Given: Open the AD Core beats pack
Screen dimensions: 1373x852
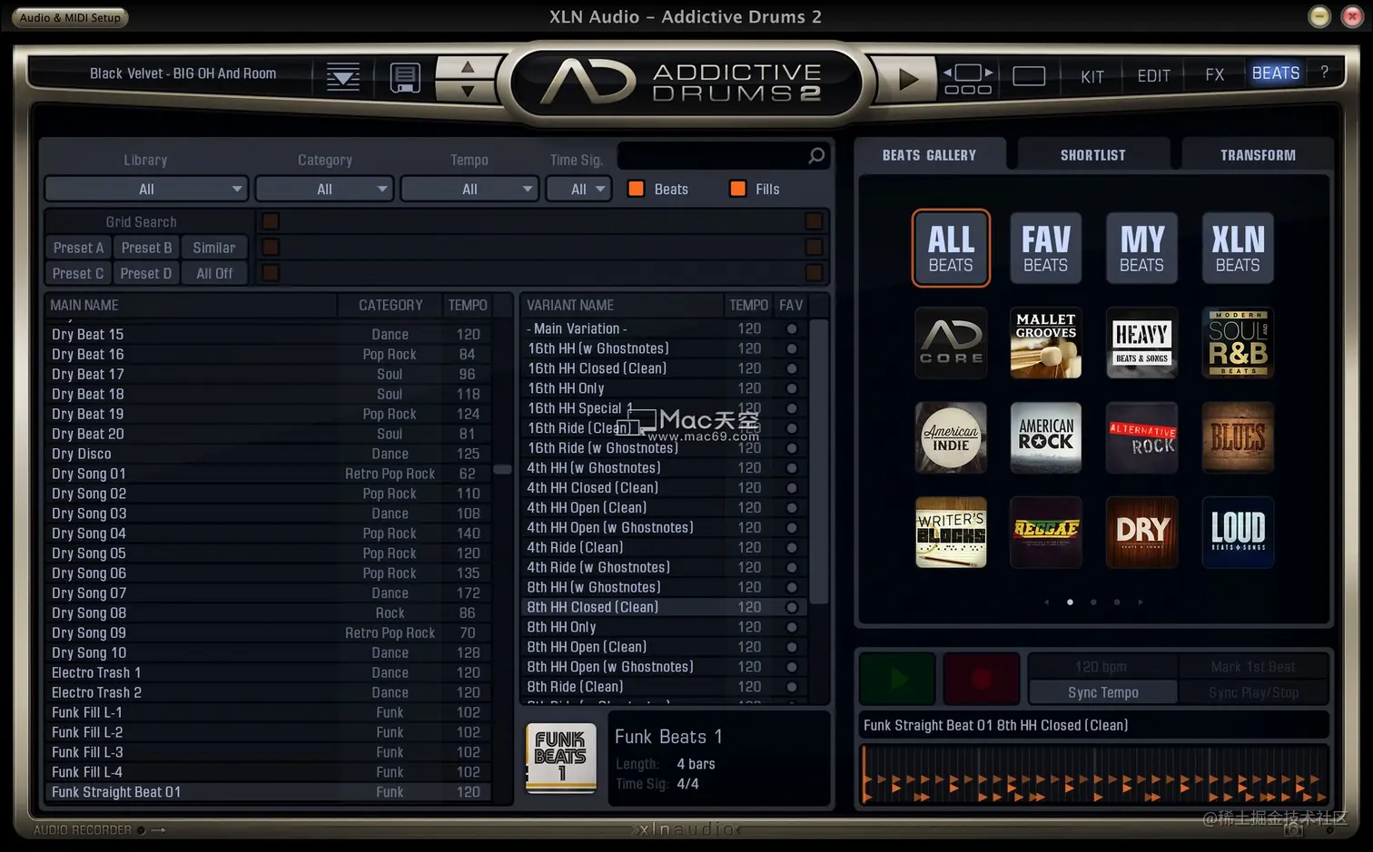Looking at the screenshot, I should coord(951,343).
